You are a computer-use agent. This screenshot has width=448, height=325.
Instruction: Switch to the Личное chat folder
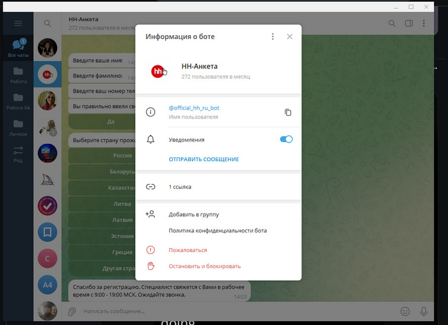[19, 128]
